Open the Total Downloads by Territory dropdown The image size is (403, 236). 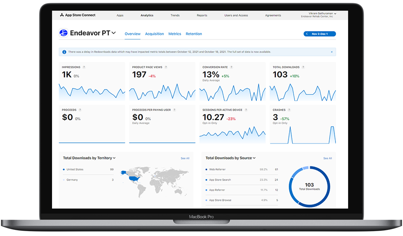tap(114, 158)
